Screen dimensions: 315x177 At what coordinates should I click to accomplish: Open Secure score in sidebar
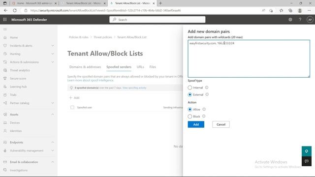[x=18, y=79]
